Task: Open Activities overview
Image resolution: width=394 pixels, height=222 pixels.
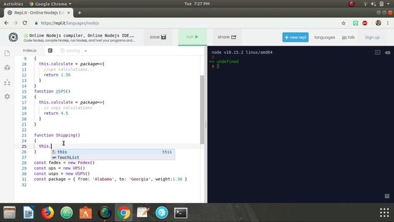Action: coord(13,4)
